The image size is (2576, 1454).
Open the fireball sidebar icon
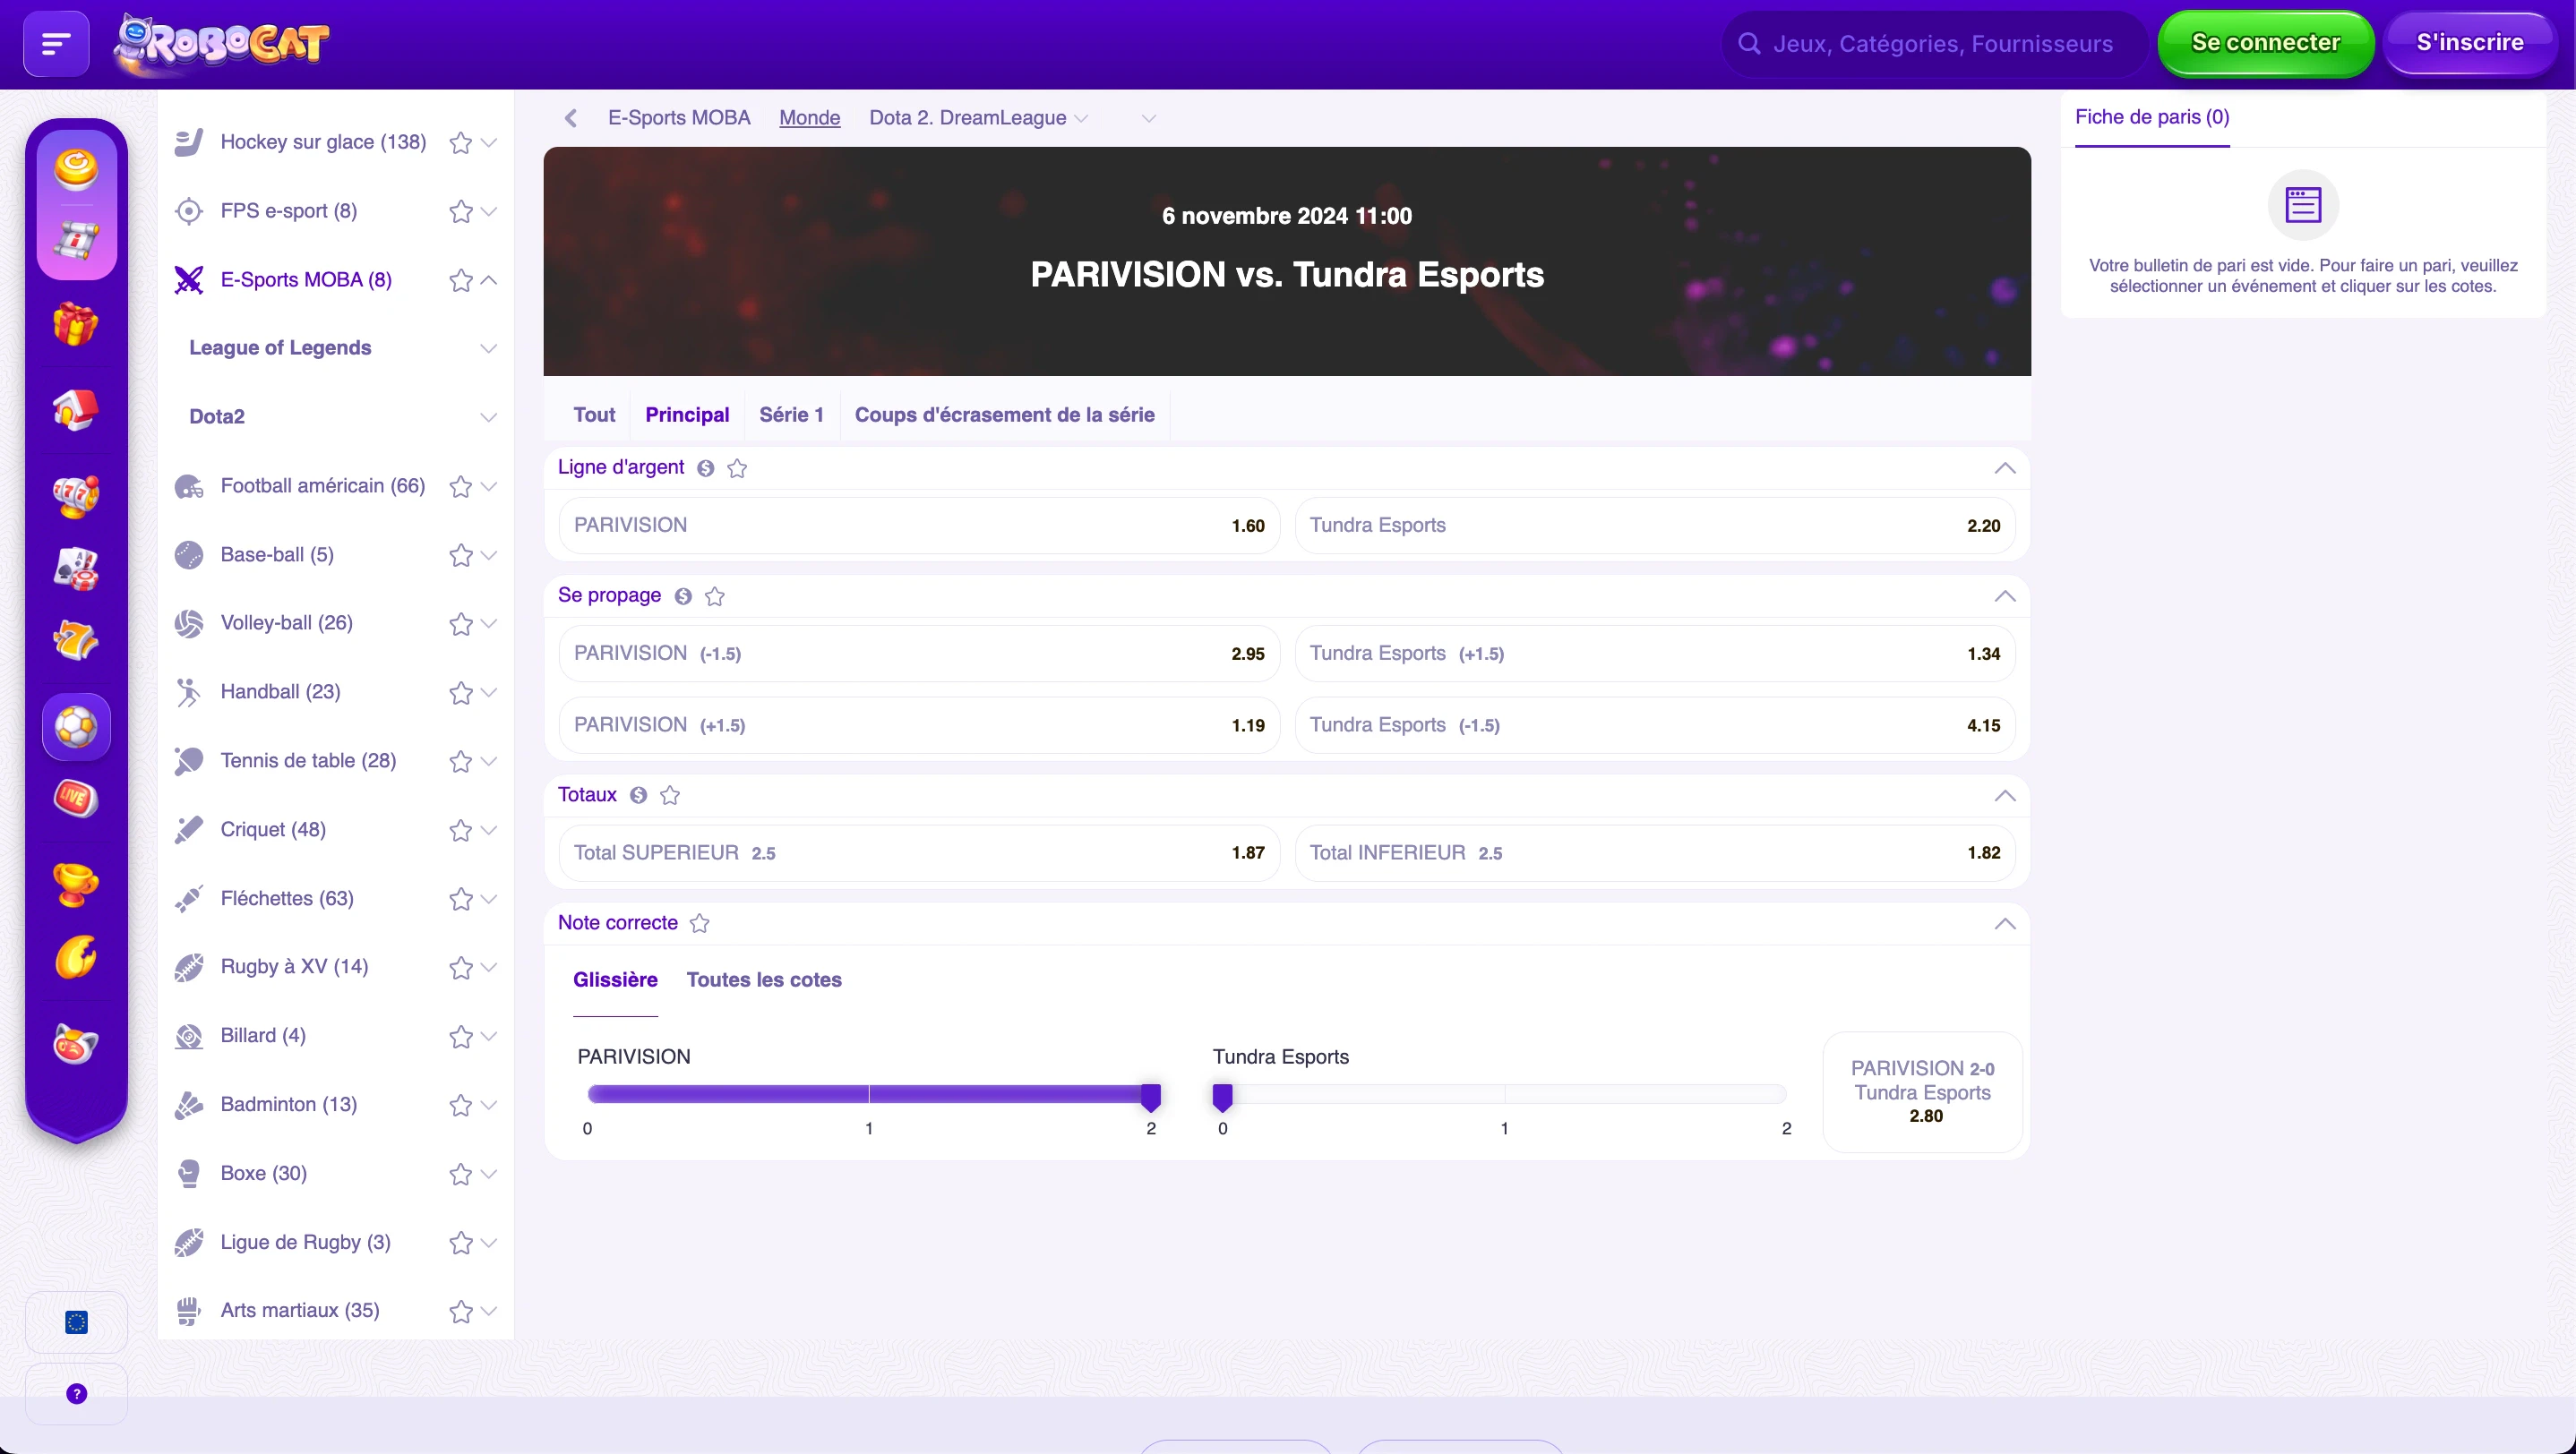point(76,957)
